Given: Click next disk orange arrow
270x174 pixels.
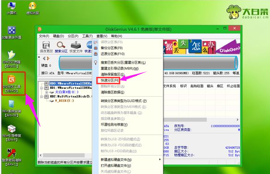Looking at the screenshot, I should click(48, 58).
